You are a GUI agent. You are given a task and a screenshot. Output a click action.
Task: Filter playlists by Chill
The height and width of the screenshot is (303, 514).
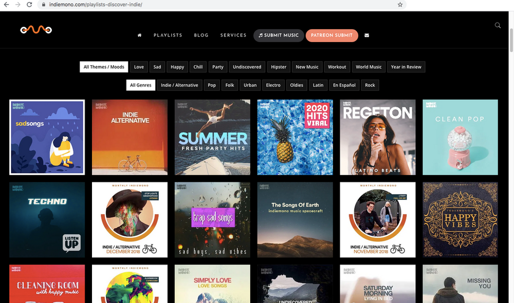click(198, 67)
